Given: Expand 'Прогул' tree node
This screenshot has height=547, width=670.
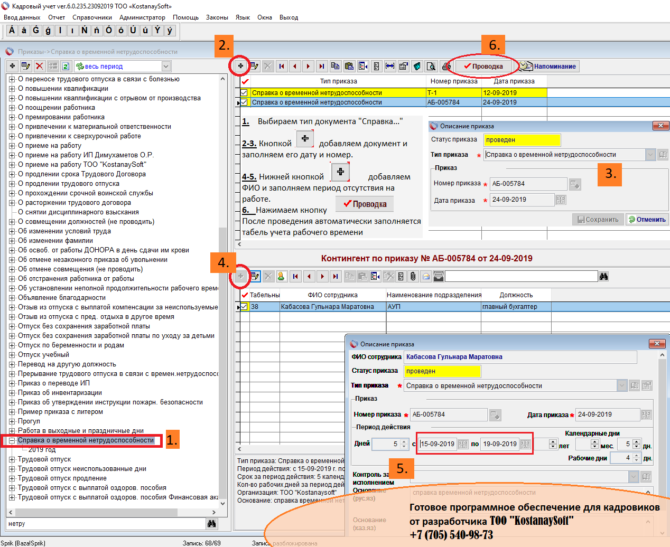Looking at the screenshot, I should 12,421.
